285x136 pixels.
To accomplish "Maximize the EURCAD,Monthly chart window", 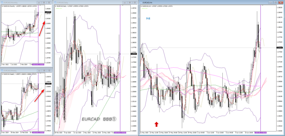I will tap(44, 2).
